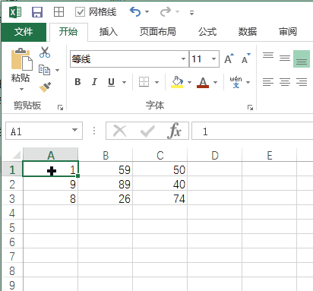This screenshot has height=291, width=313.
Task: Toggle the highlighted bottom align button
Action: coord(302,59)
